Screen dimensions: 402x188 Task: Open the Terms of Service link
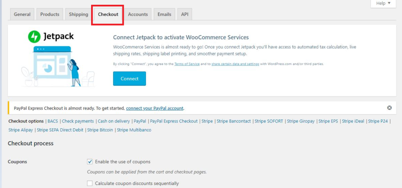point(187,64)
